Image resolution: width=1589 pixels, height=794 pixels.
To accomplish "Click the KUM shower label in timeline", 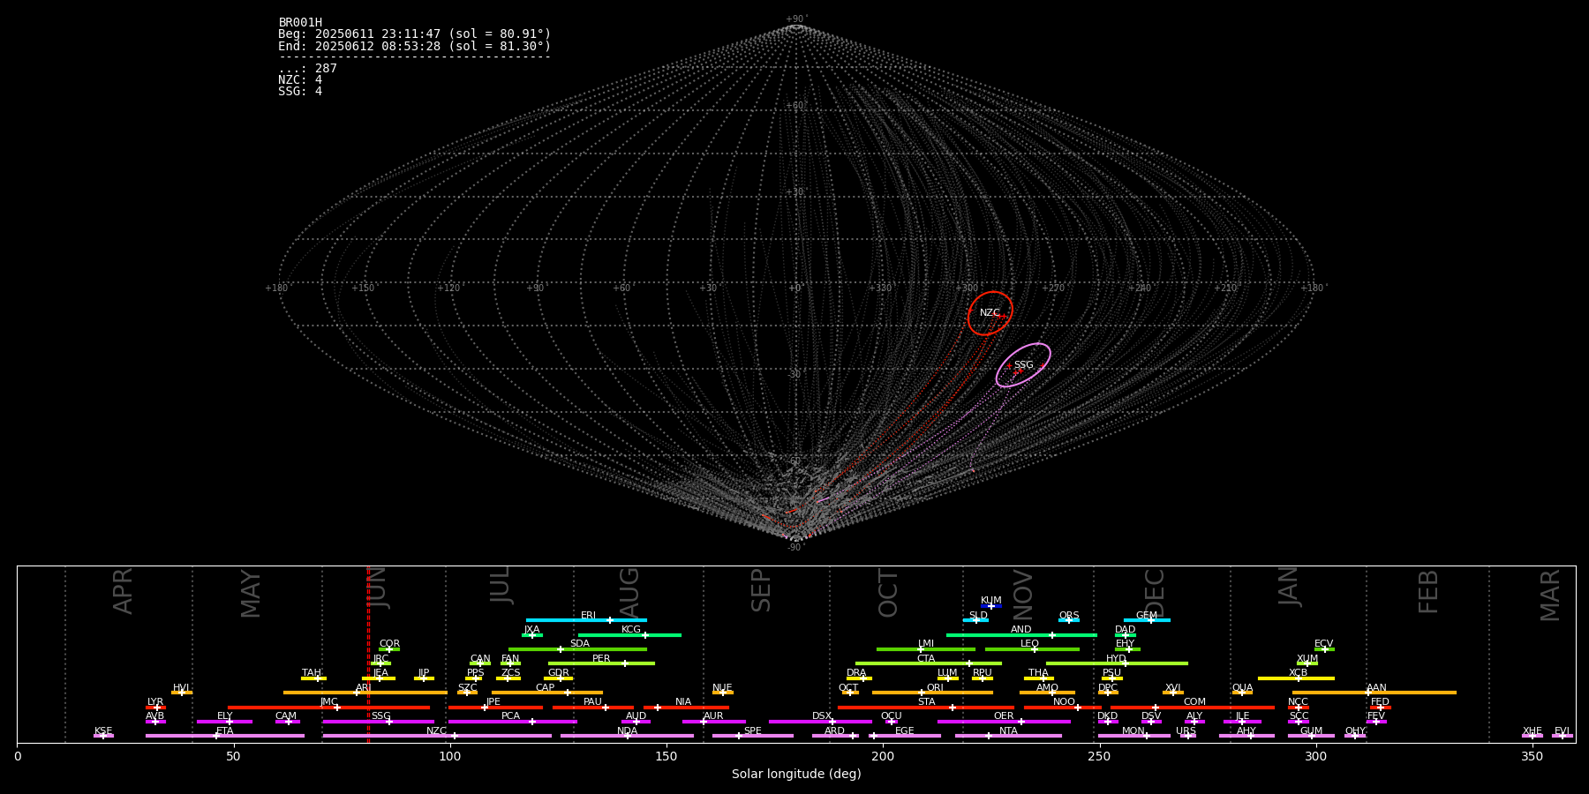I will coord(991,601).
